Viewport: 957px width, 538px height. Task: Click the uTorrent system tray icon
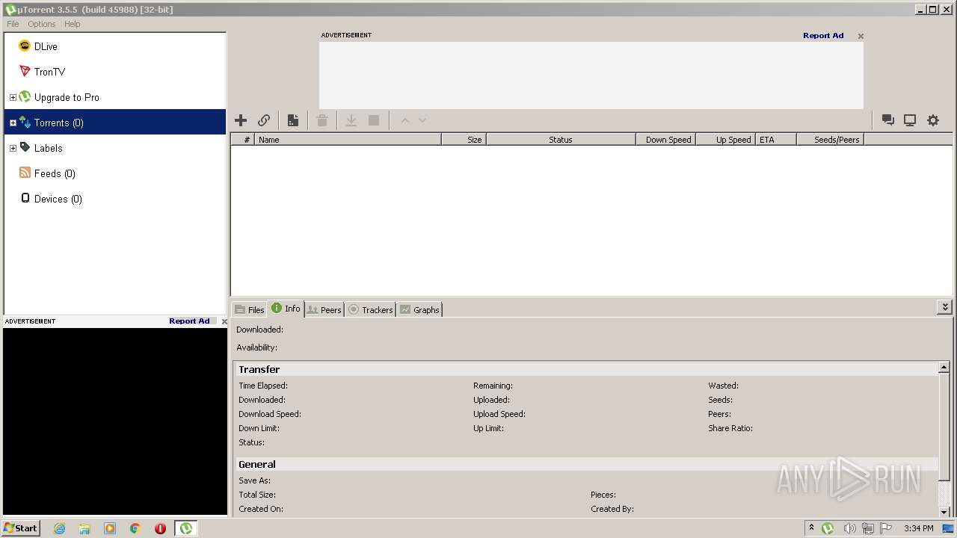(828, 528)
